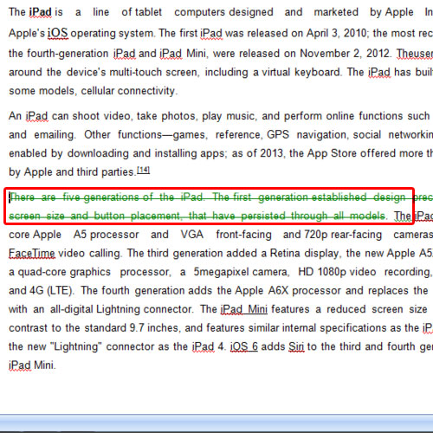The width and height of the screenshot is (433, 433).
Task: Click the word GPS in second paragraph
Action: coord(278,135)
